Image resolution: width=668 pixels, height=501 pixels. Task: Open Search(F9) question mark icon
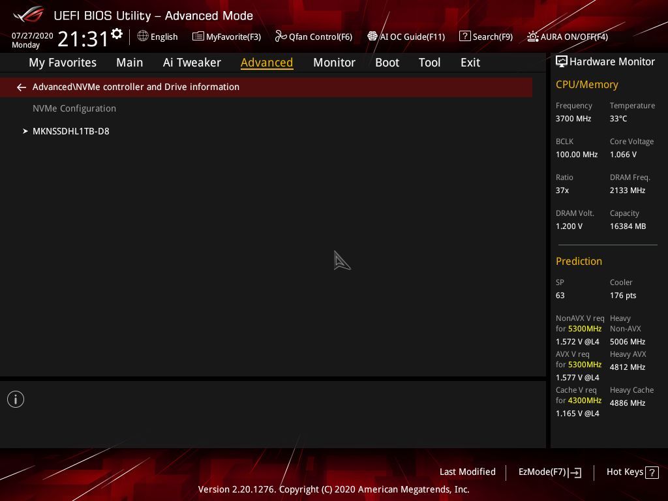[x=464, y=37]
